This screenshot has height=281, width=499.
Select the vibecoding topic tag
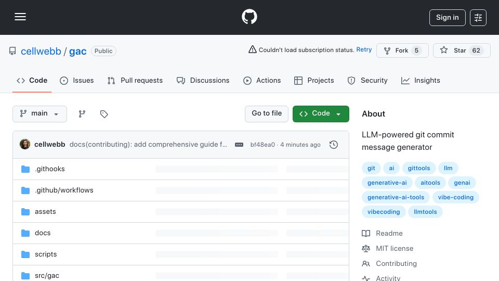(384, 212)
